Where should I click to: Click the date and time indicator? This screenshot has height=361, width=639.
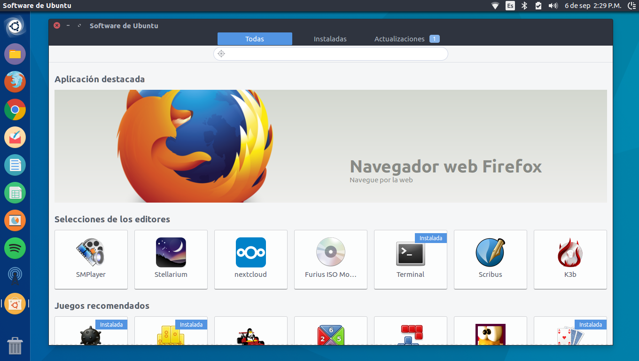click(593, 6)
